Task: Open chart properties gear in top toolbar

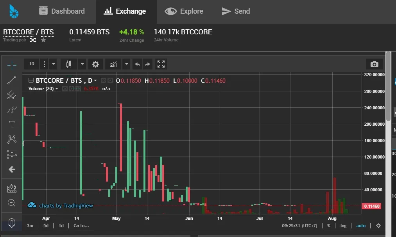Action: tap(95, 64)
